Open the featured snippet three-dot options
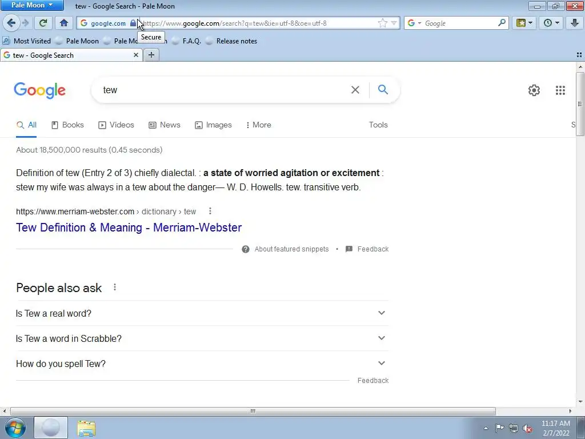Image resolution: width=585 pixels, height=439 pixels. pos(210,211)
